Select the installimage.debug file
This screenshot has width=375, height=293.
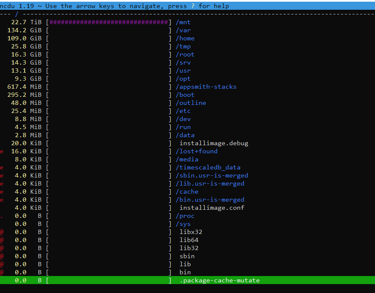187,143
